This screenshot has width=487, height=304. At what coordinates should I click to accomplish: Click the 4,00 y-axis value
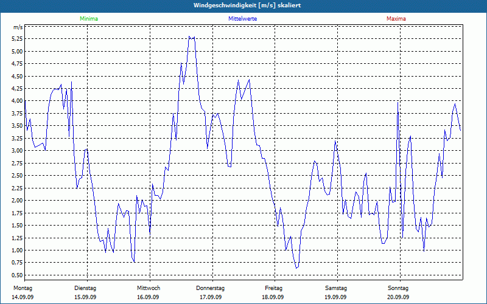[18, 101]
